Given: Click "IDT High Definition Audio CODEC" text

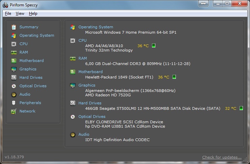Looking at the screenshot, I should 117,140.
